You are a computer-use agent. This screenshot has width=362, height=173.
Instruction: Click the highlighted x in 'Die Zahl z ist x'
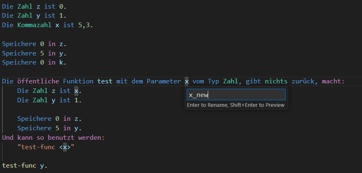pyautogui.click(x=76, y=91)
